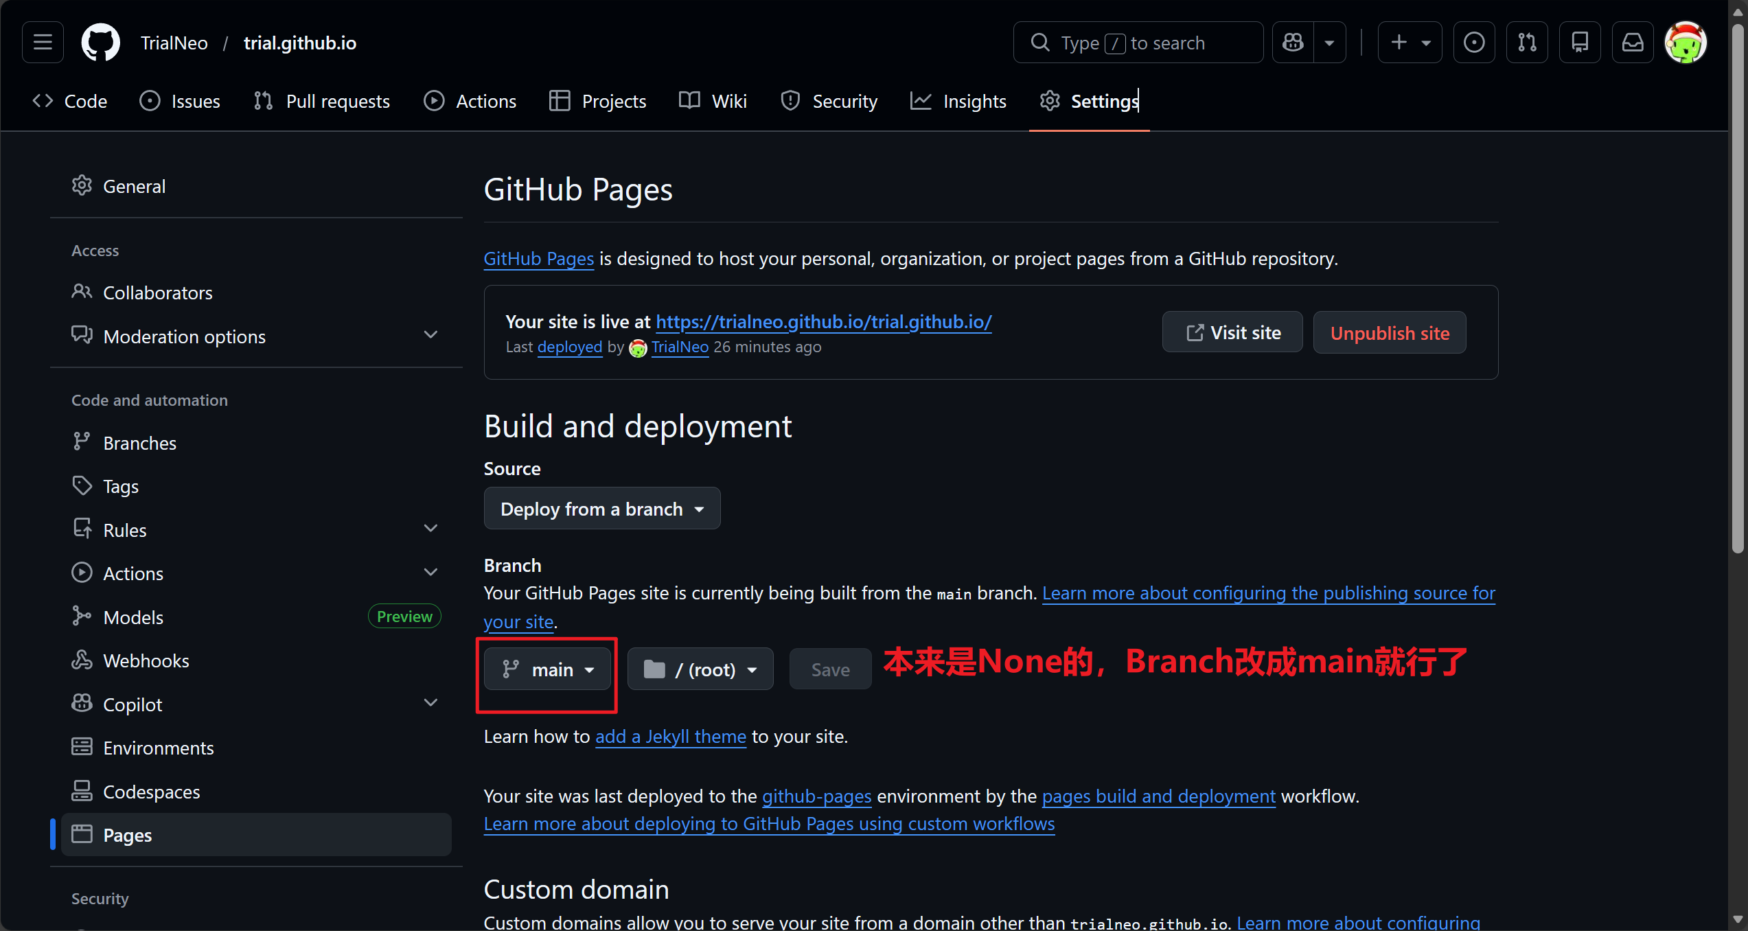Open the notifications inbox icon
Image resolution: width=1748 pixels, height=931 pixels.
[1633, 43]
